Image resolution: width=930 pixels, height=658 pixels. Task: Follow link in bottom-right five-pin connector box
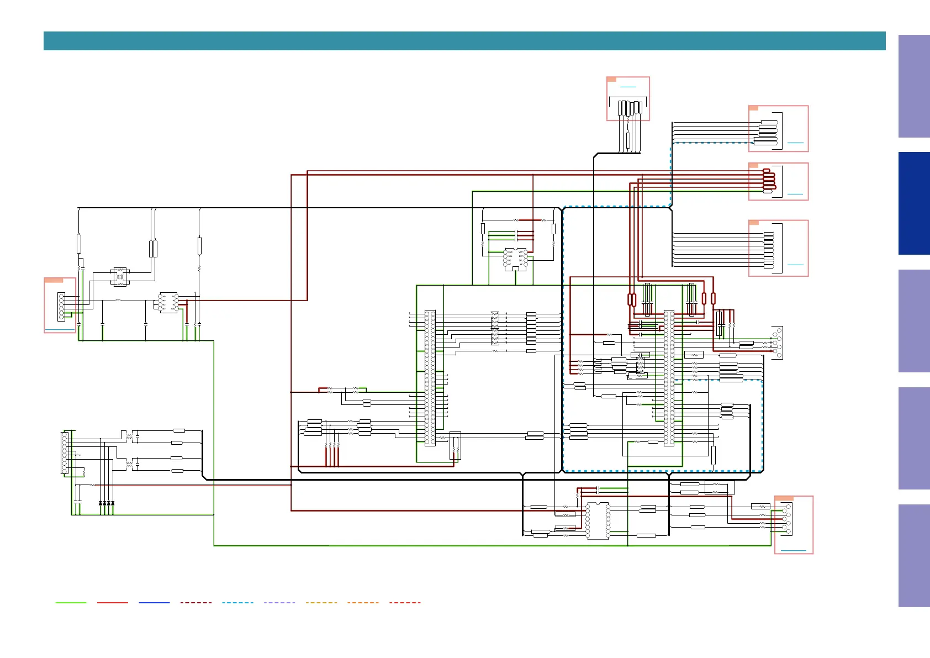pos(794,550)
